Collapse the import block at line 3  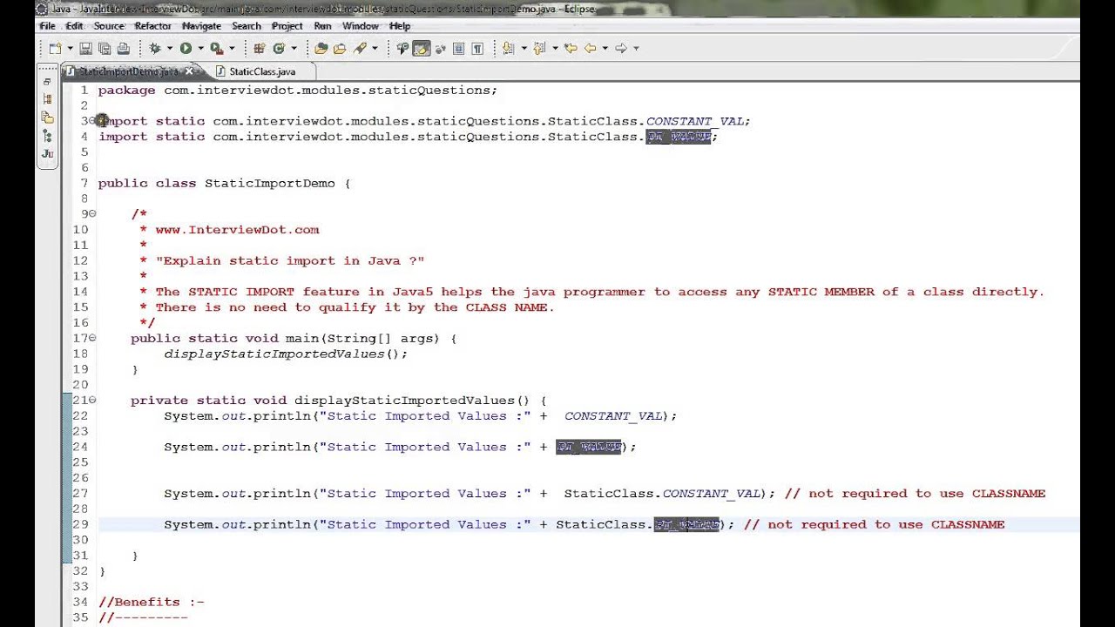point(92,121)
